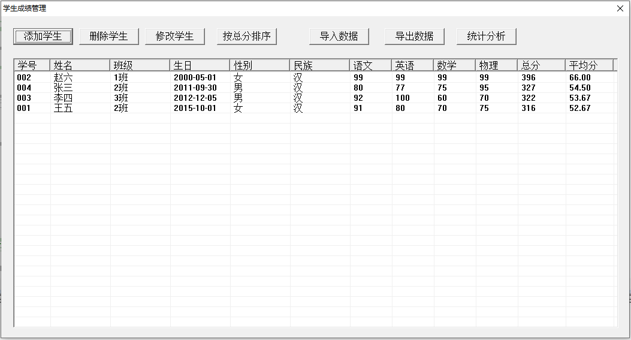Click 王五's physics score 75
Screen dimensions: 631x340
[484, 108]
